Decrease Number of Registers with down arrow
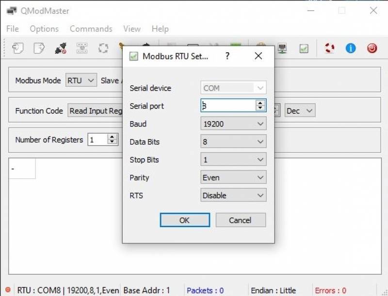Image resolution: width=388 pixels, height=296 pixels. click(x=113, y=142)
